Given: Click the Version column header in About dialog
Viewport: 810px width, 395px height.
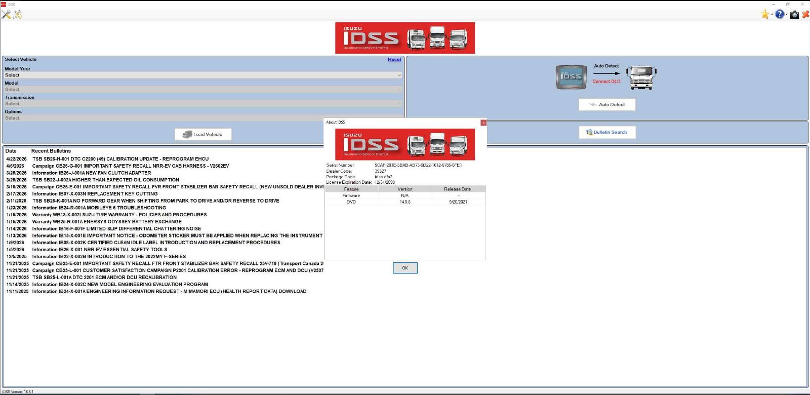Looking at the screenshot, I should [405, 189].
